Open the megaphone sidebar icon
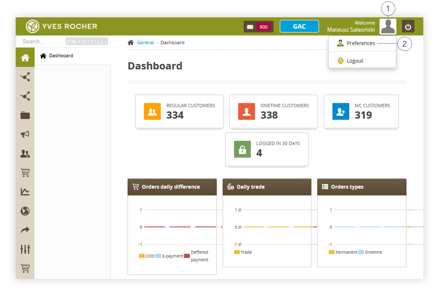The width and height of the screenshot is (441, 297). pyautogui.click(x=25, y=134)
